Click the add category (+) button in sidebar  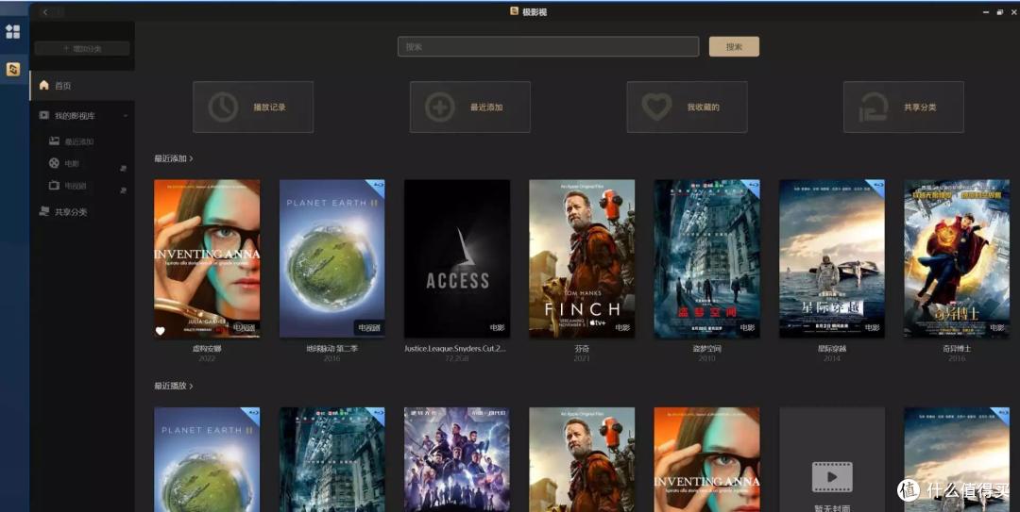82,49
